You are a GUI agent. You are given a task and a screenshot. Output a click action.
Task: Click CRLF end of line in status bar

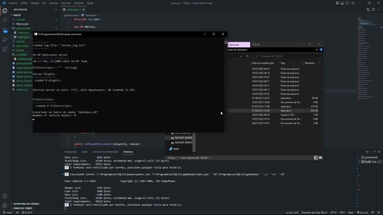pos(342,213)
